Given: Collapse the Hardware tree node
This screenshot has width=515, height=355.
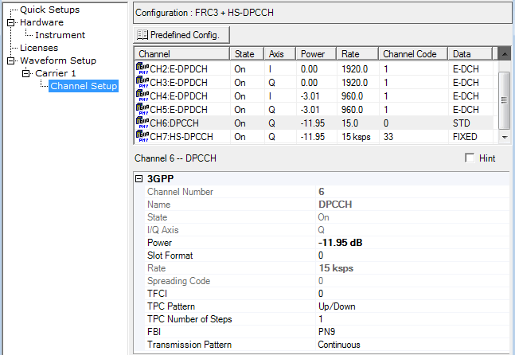Looking at the screenshot, I should [x=11, y=22].
